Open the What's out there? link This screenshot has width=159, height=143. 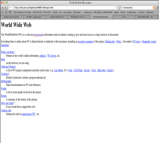[8, 52]
